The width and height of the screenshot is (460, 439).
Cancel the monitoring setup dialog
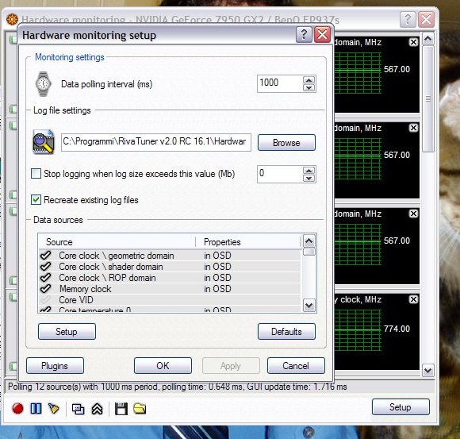(296, 366)
